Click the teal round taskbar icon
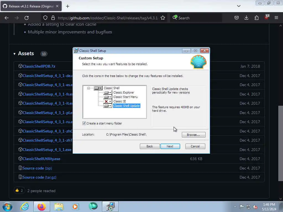 [93, 206]
